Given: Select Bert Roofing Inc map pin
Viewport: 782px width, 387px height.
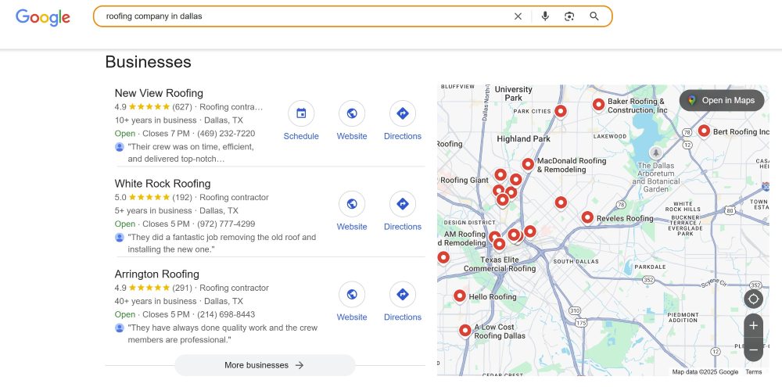Looking at the screenshot, I should point(704,131).
